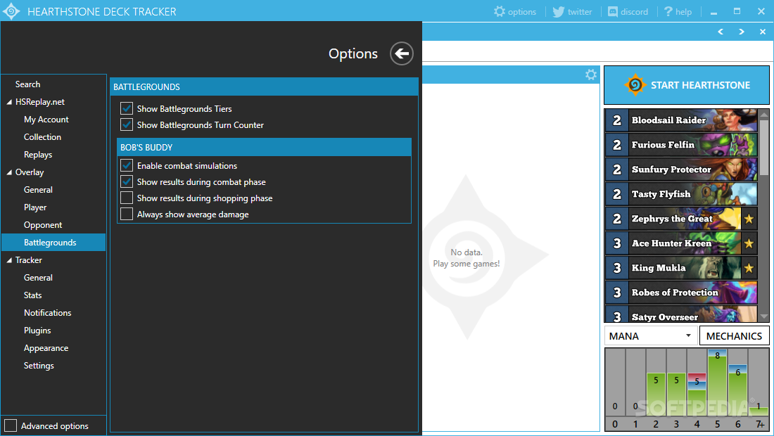774x436 pixels.
Task: Click deck list scroll down arrow
Action: (764, 316)
